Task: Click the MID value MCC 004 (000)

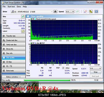Action: tap(19, 23)
